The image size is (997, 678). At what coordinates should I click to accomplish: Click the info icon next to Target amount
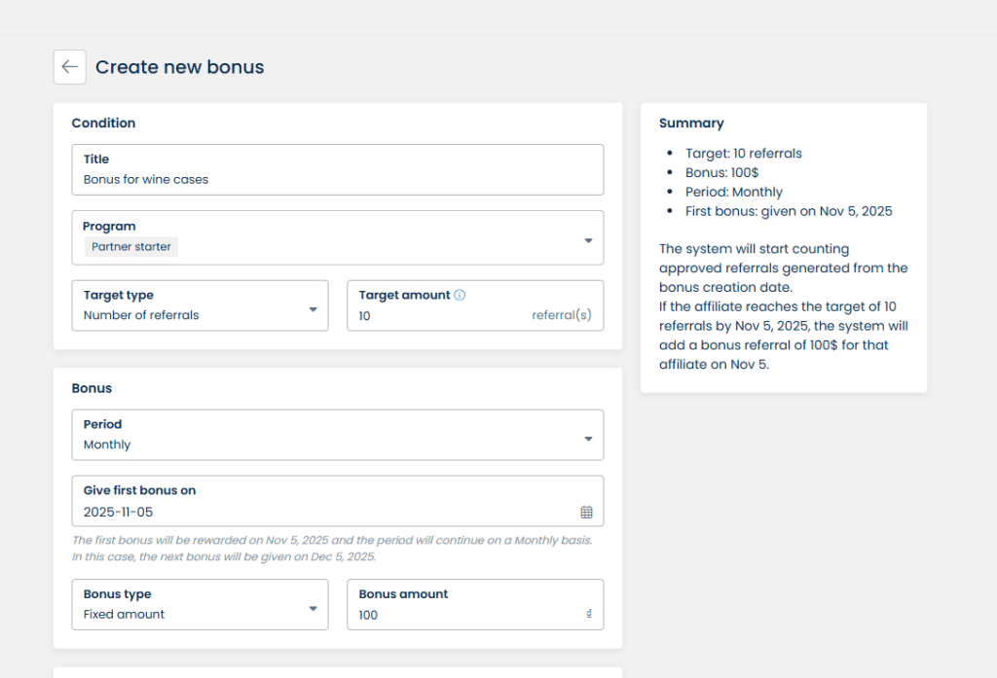pos(460,295)
